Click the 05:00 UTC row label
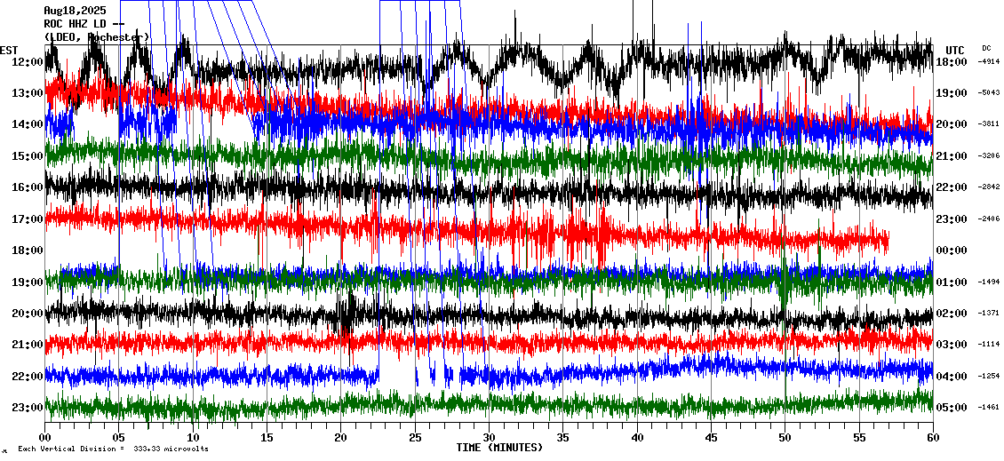 tap(952, 408)
